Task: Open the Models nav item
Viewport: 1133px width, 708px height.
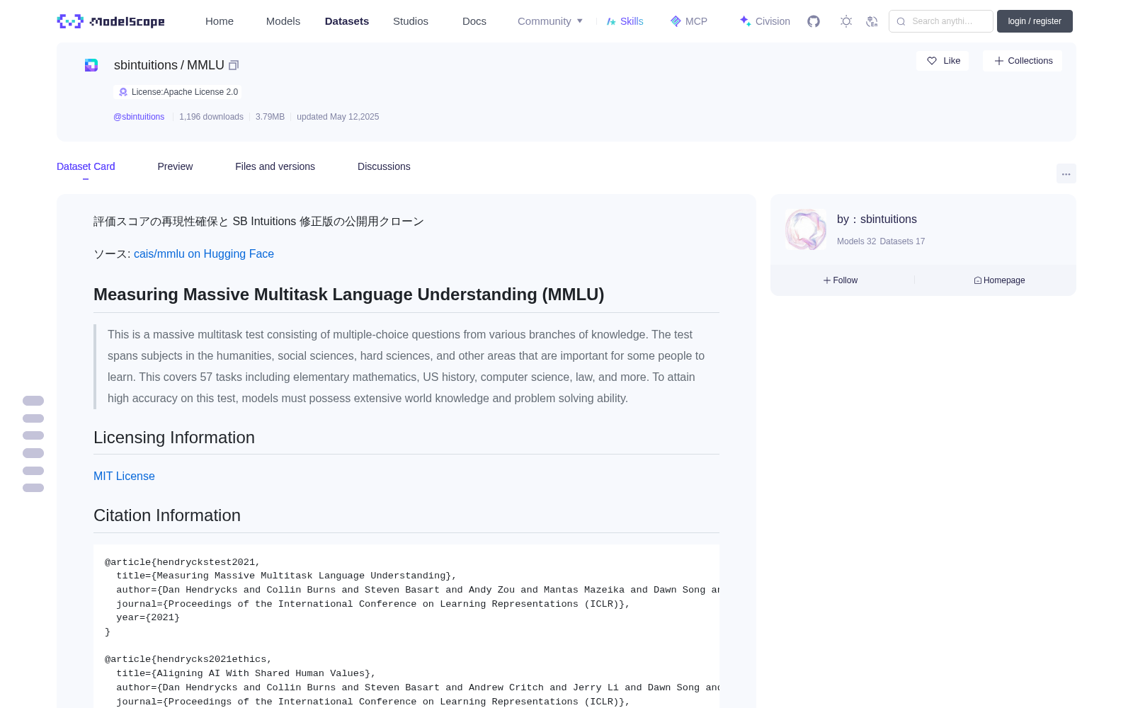Action: coord(283,21)
